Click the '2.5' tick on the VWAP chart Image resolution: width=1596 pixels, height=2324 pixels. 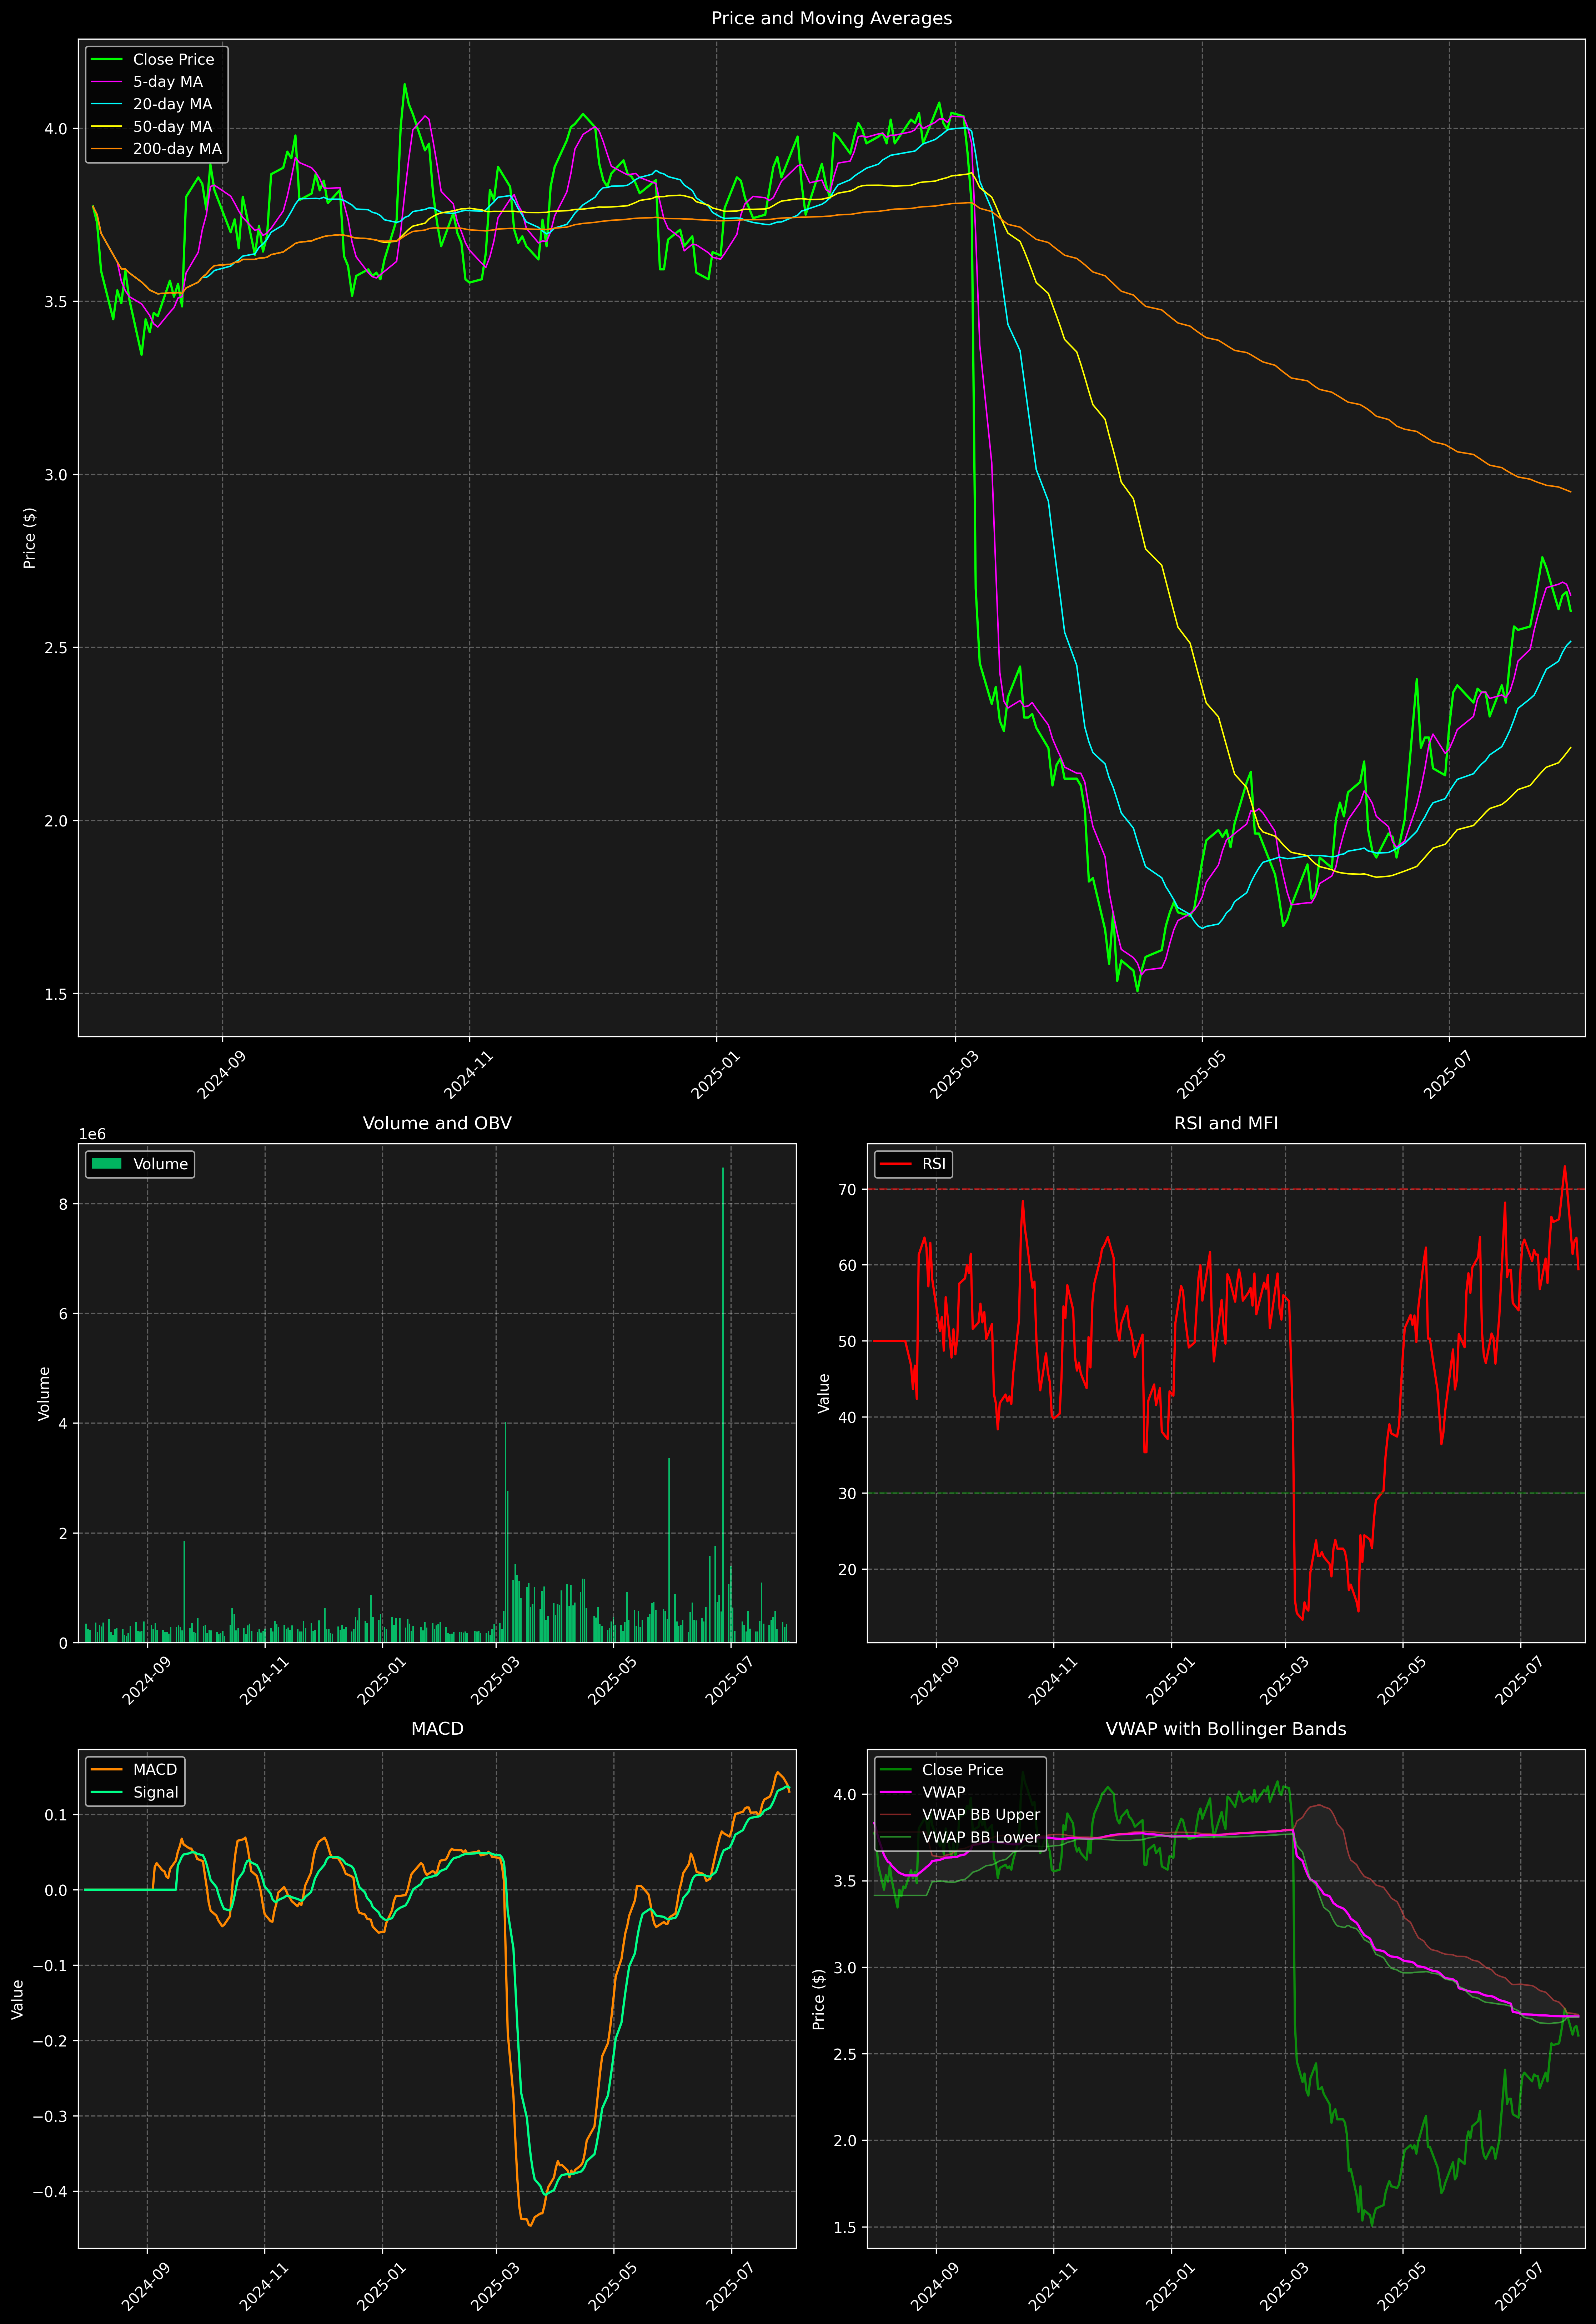(846, 2054)
